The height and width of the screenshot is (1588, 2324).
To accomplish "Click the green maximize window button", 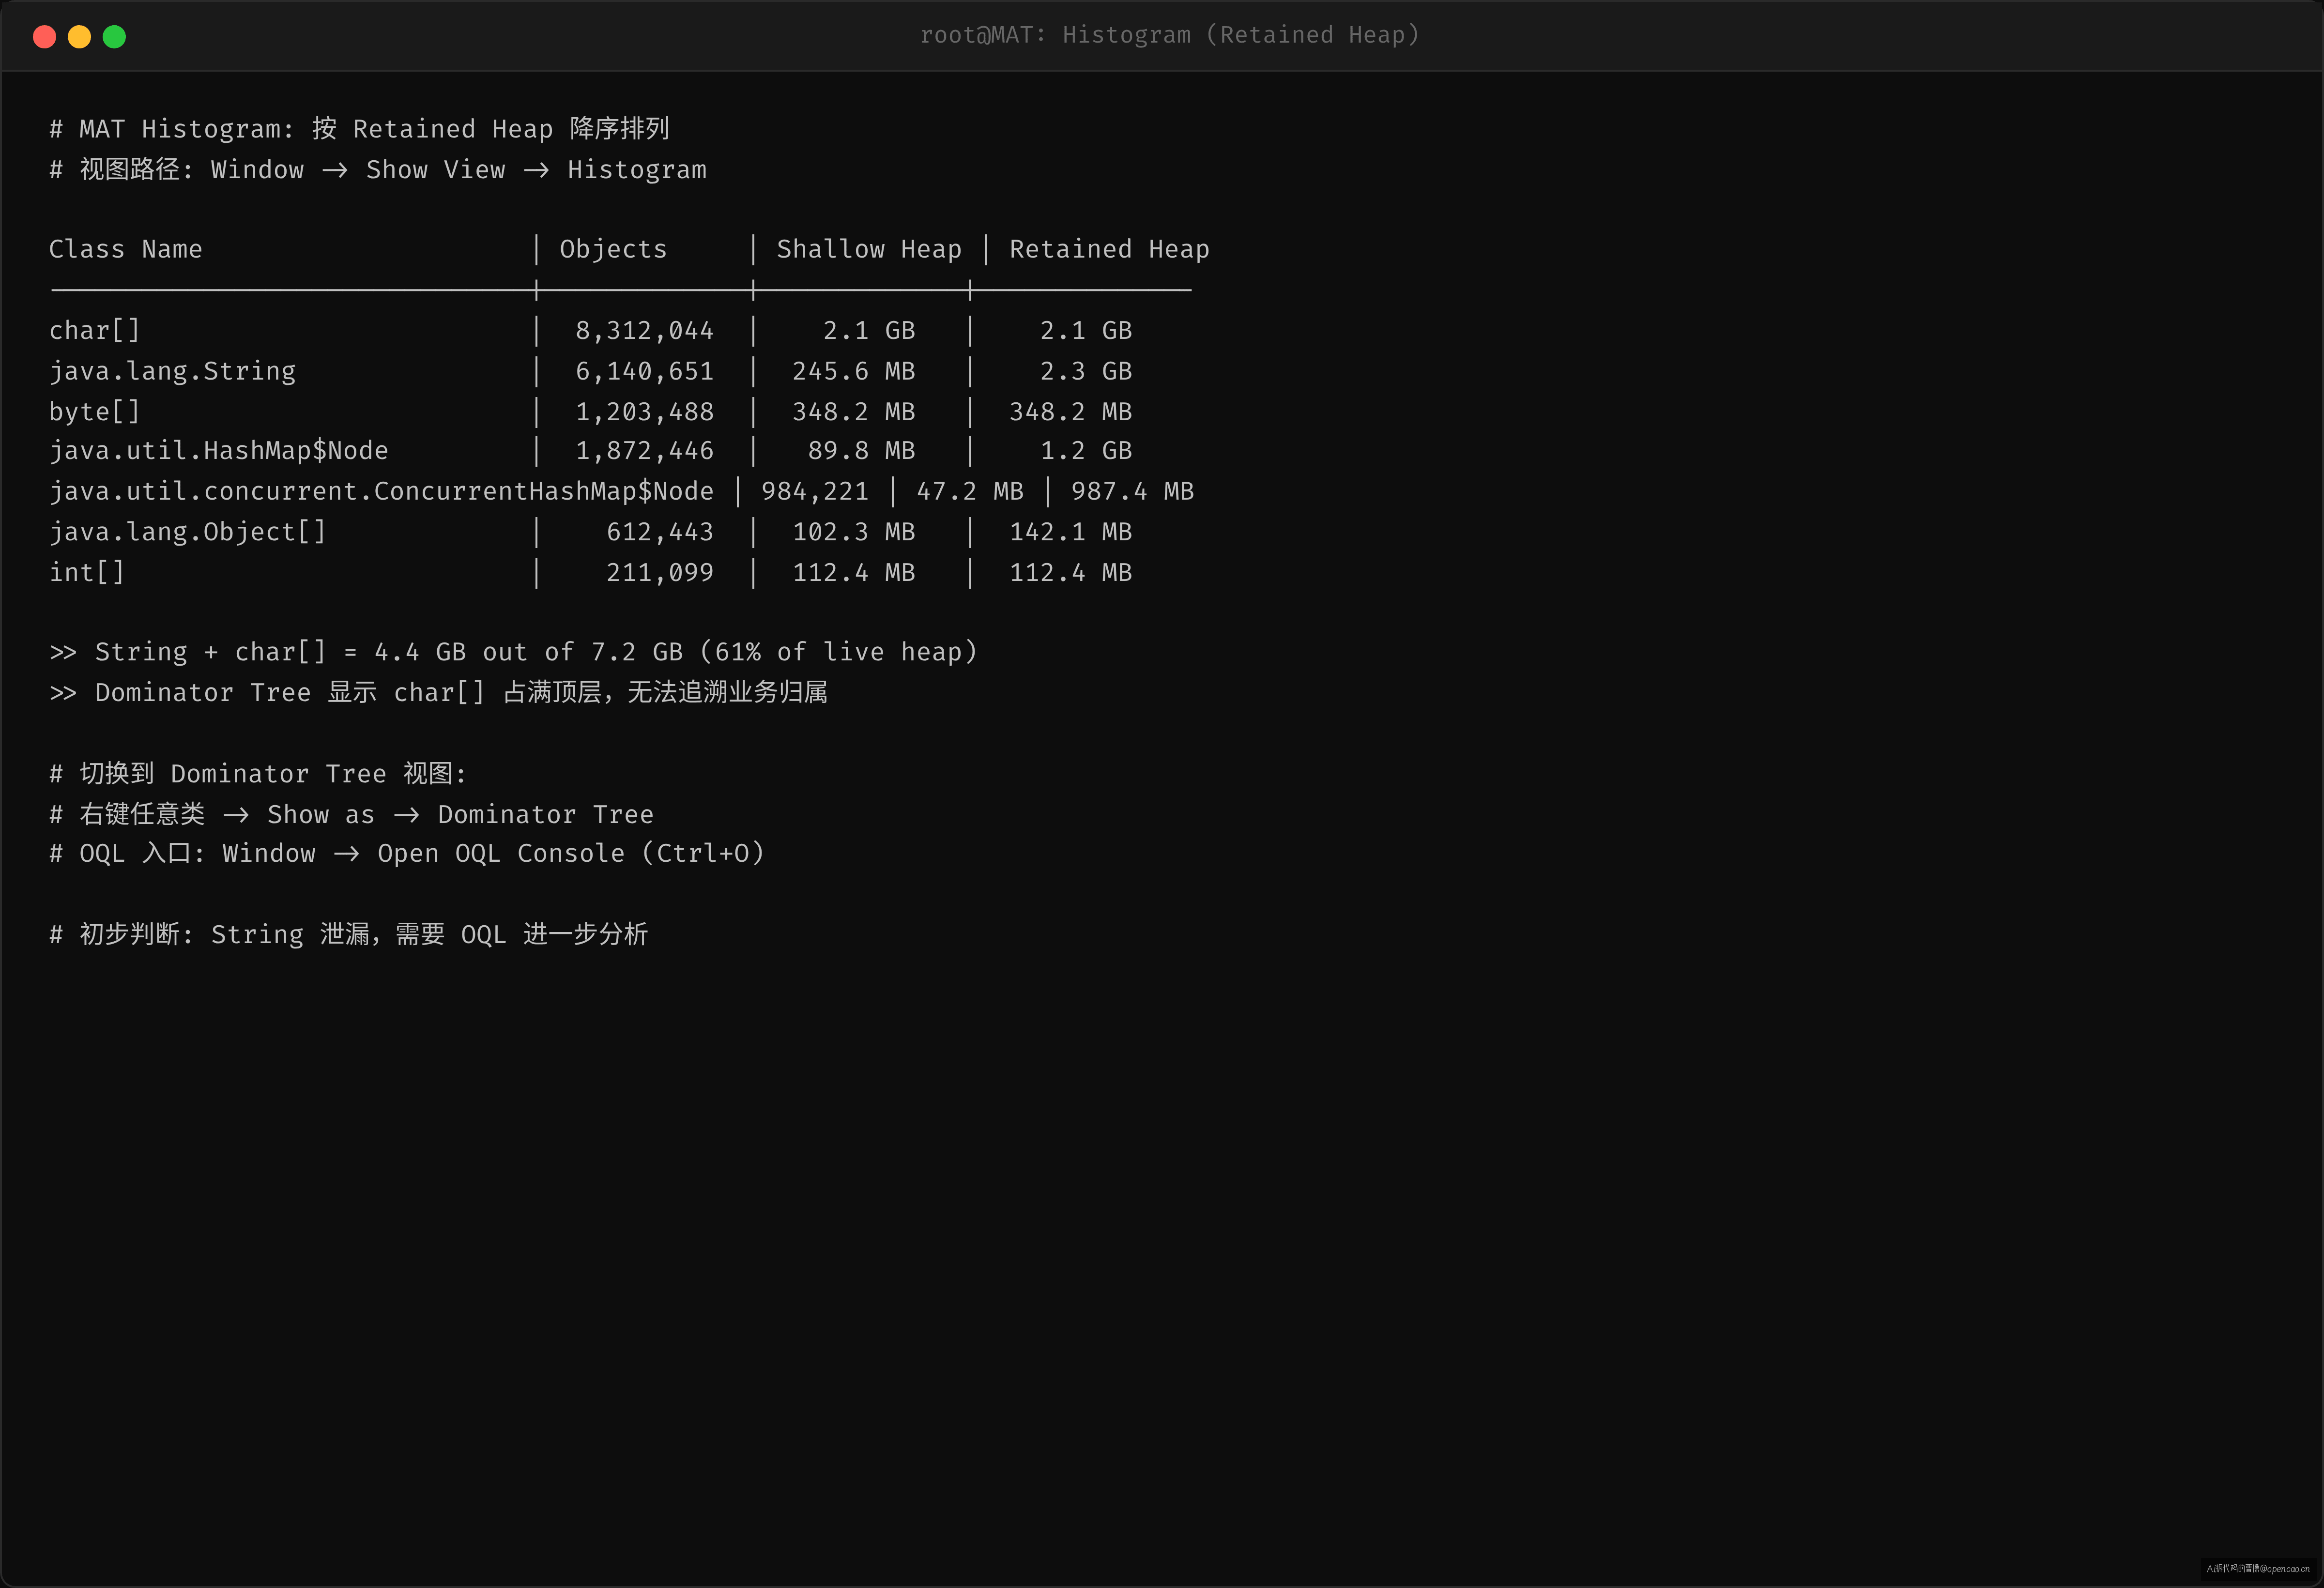I will [114, 37].
